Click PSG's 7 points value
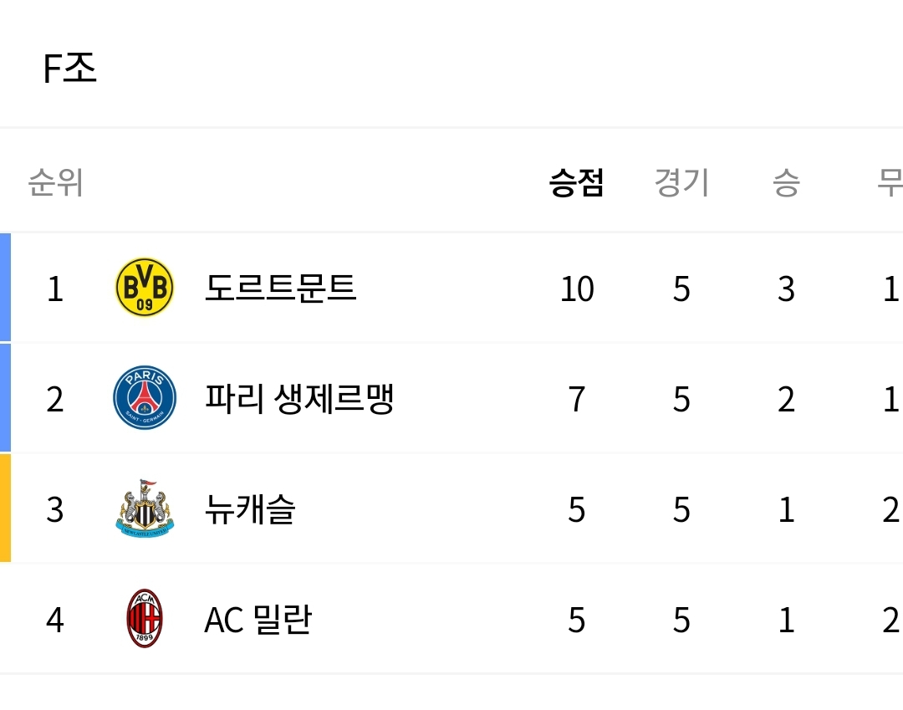903x710 pixels. 576,400
